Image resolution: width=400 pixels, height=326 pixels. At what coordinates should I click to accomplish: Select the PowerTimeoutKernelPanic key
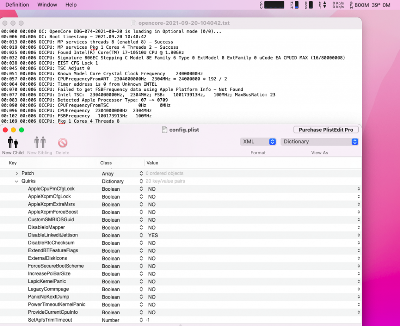(57, 304)
